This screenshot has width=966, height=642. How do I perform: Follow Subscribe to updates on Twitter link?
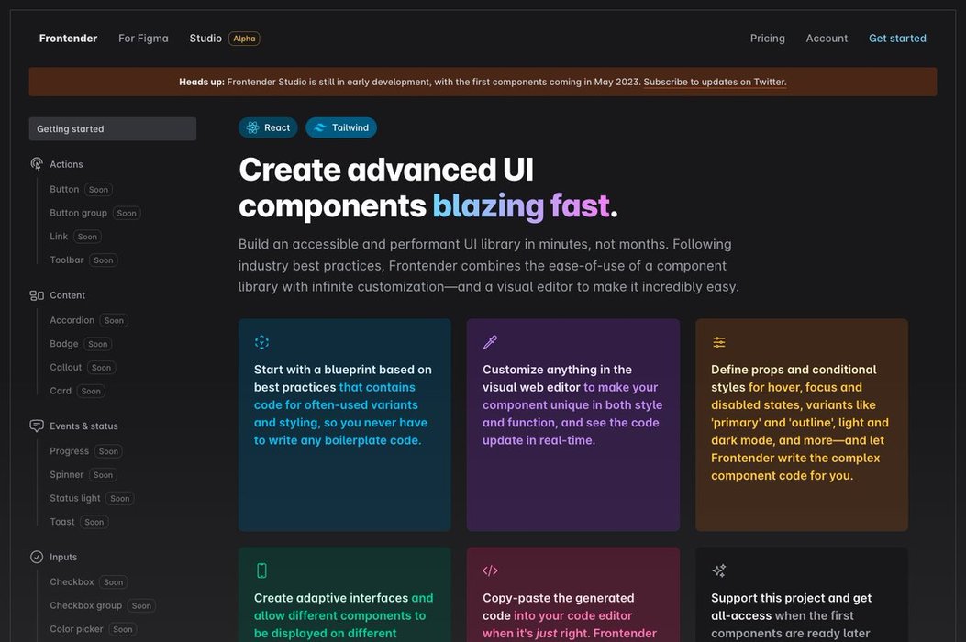(716, 82)
